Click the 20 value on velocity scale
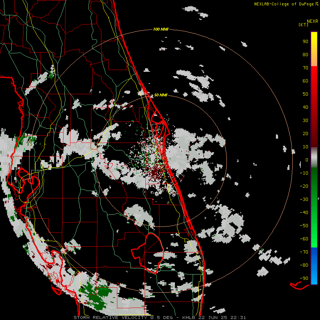 (305, 134)
